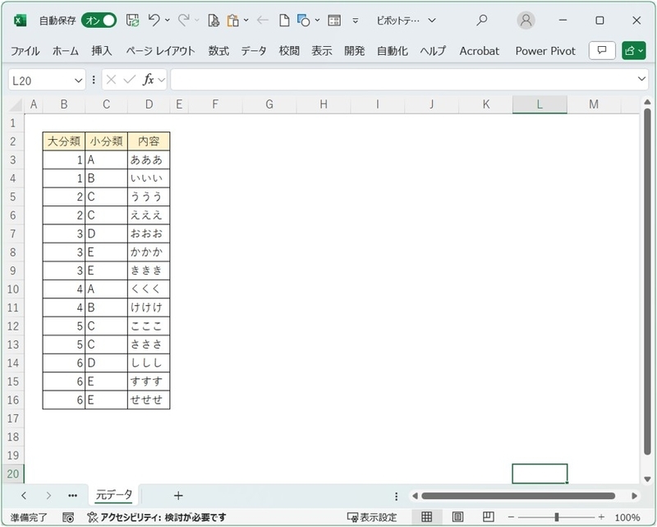Expand the Name Box dropdown arrow

click(x=78, y=81)
